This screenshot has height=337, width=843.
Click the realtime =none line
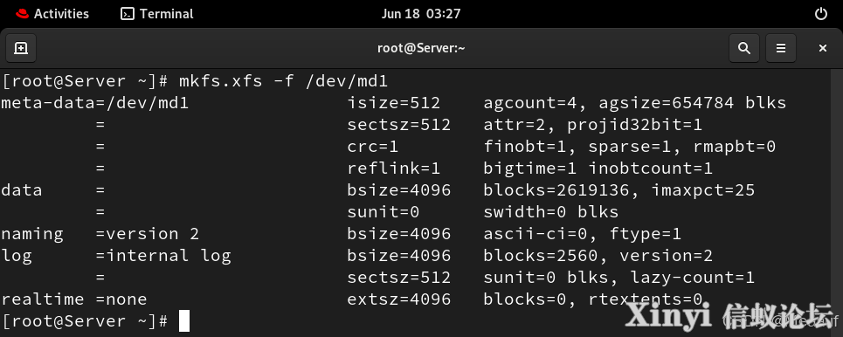(x=74, y=299)
